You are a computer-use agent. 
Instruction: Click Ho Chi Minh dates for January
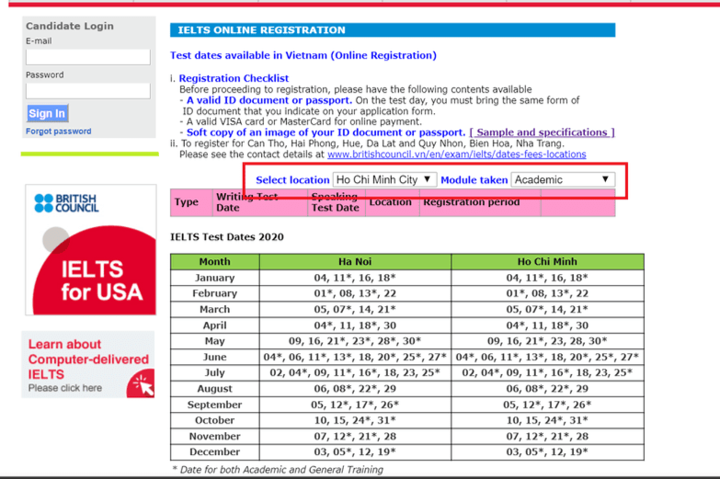coord(547,278)
